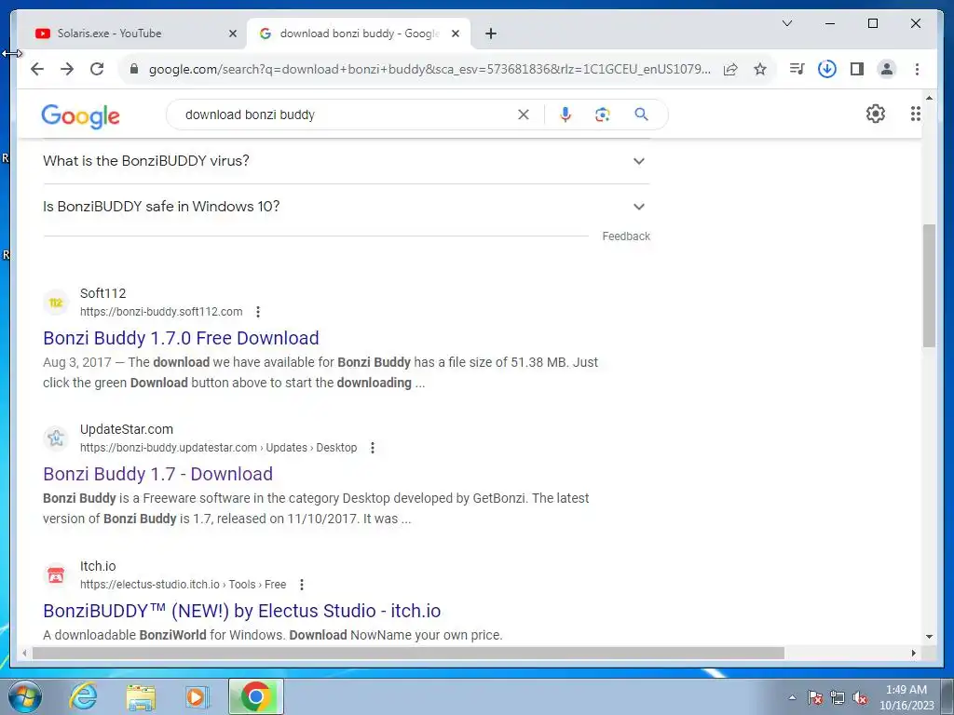Screen dimensions: 954x715
Task: Expand 'What is the BonziBUDDY virus?' question
Action: [347, 161]
